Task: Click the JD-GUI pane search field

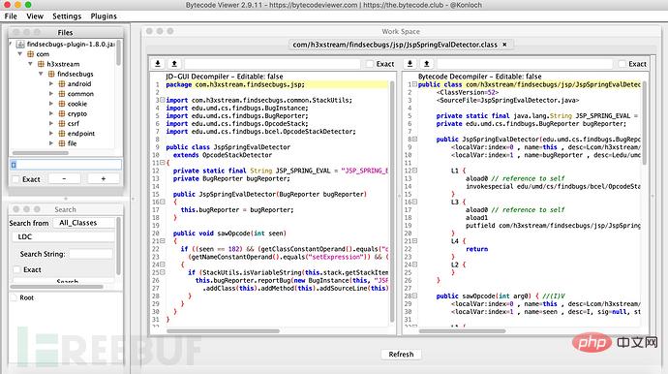Action: click(x=273, y=64)
